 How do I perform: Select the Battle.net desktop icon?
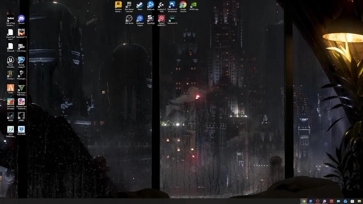[x=151, y=6]
